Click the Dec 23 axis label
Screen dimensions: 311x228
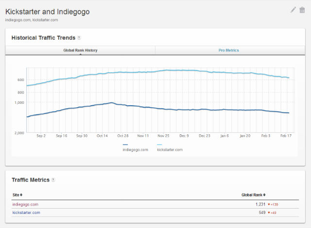click(204, 136)
